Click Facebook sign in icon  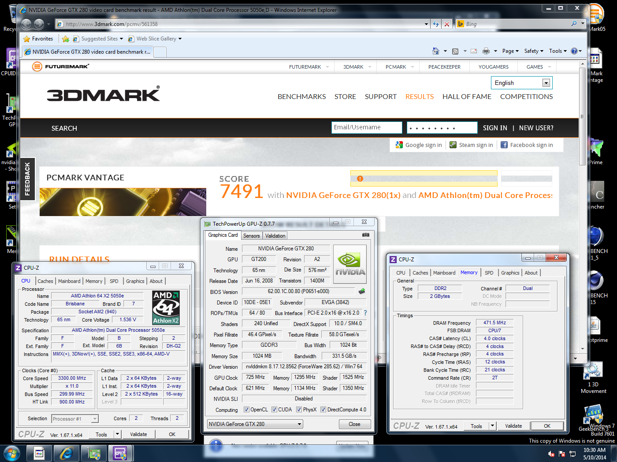click(504, 145)
